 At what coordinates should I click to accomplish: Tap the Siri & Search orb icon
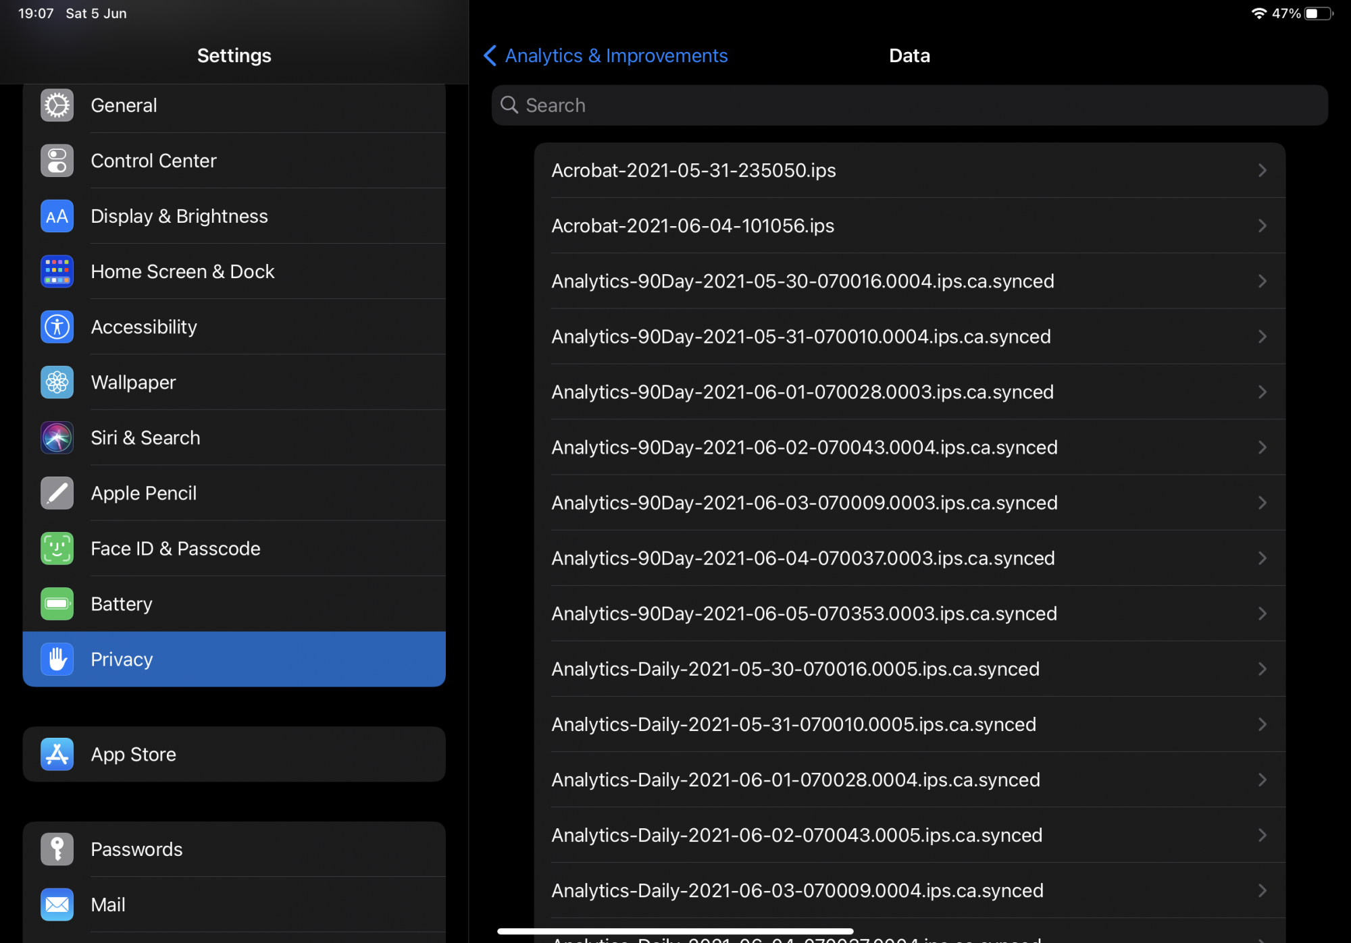pos(57,437)
